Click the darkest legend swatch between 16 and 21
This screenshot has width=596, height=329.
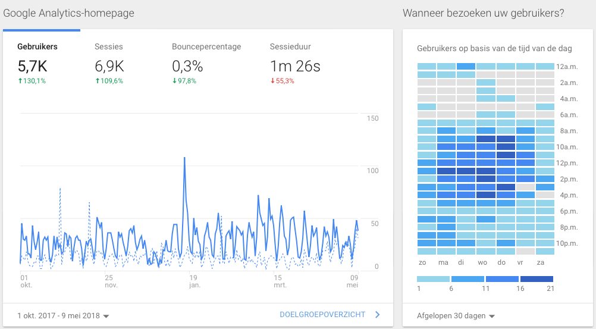coord(537,279)
